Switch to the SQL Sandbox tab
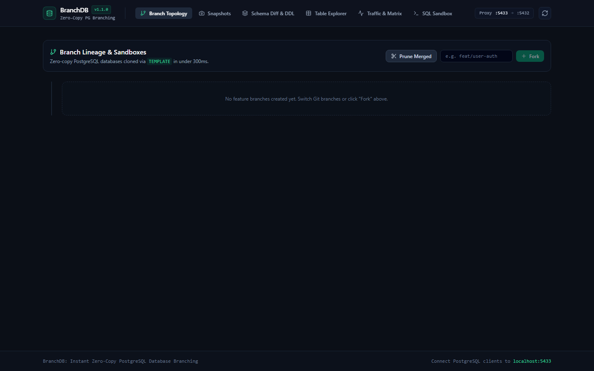594x371 pixels. click(x=433, y=13)
